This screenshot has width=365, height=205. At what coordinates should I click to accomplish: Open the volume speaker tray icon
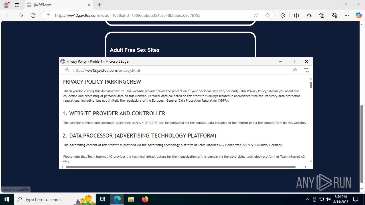pos(328,199)
